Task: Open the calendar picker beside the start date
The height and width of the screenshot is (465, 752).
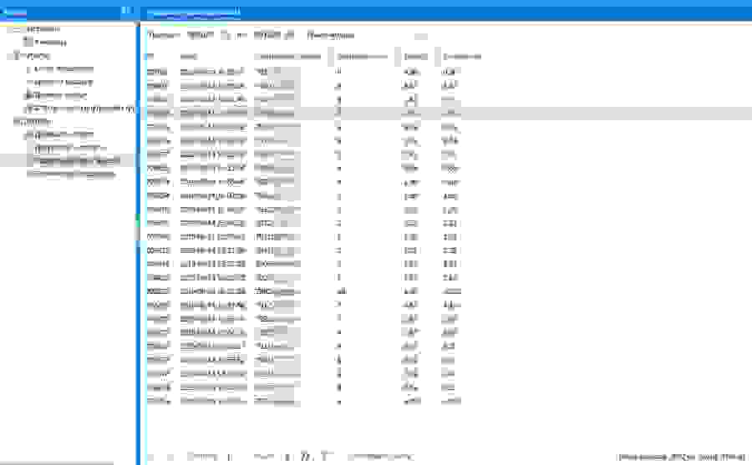Action: pos(224,35)
